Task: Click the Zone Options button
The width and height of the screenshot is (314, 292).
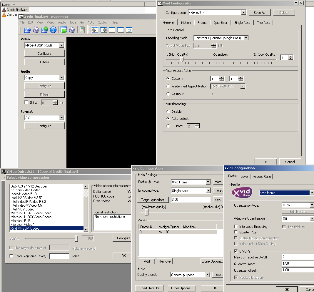Action: click(x=212, y=261)
